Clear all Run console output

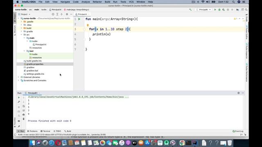(24, 119)
